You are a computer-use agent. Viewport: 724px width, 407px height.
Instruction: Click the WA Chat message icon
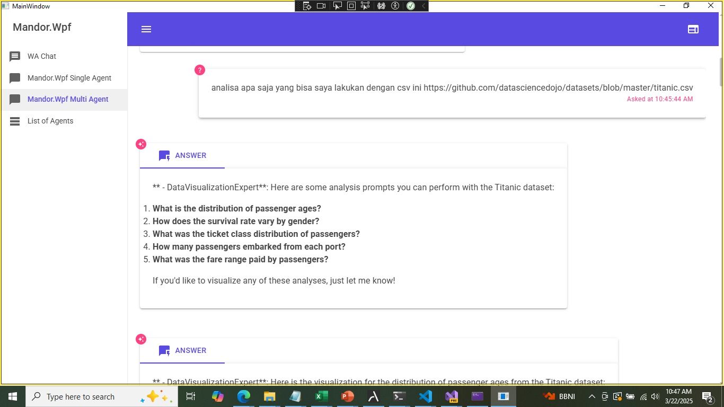(15, 56)
